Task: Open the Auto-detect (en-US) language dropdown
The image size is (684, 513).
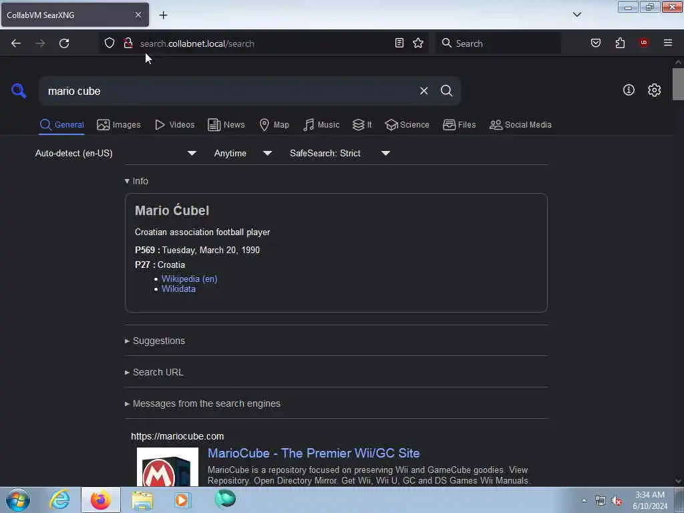Action: (116, 153)
